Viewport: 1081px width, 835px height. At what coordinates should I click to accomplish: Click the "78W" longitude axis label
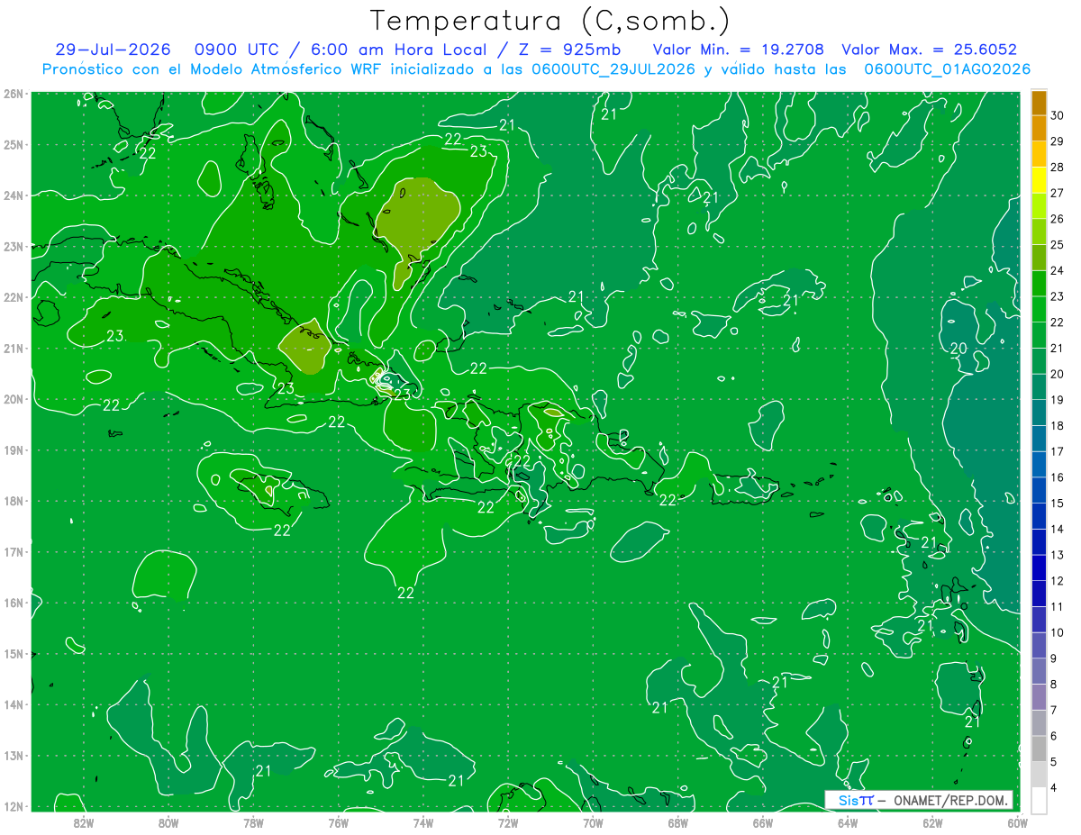(x=253, y=822)
